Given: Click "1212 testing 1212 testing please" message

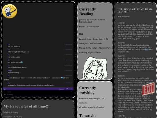Looking at the screenshot, I should coord(18,52).
